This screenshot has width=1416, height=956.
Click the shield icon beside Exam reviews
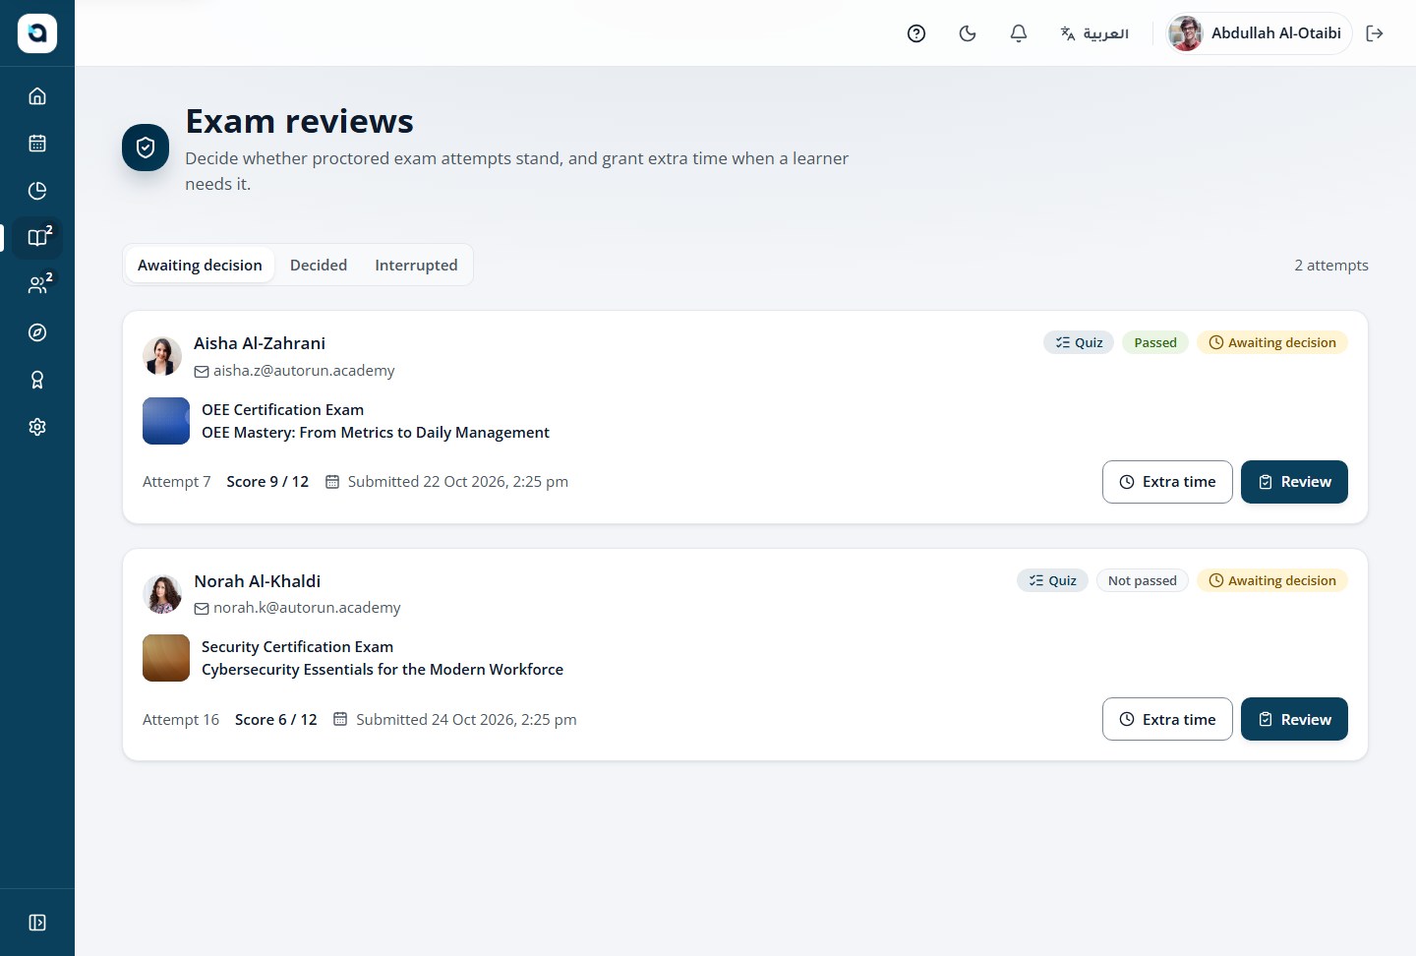pyautogui.click(x=146, y=148)
